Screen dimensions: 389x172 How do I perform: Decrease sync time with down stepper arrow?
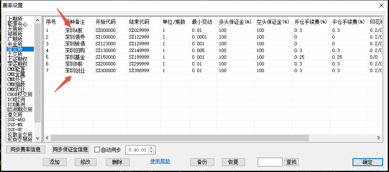tap(151, 152)
